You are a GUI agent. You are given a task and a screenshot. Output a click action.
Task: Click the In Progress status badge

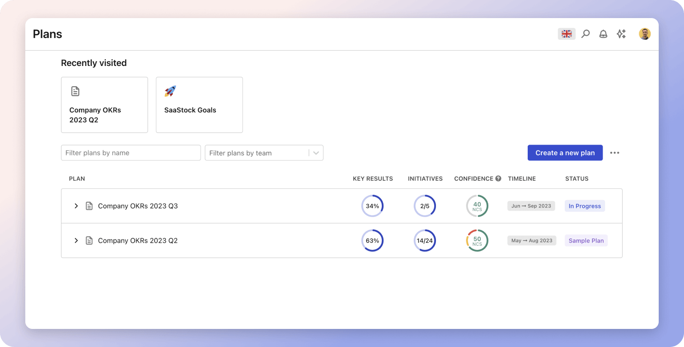pyautogui.click(x=585, y=206)
